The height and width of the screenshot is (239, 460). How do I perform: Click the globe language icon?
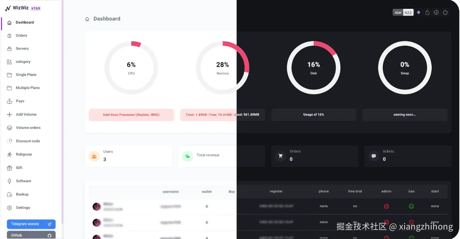click(436, 12)
